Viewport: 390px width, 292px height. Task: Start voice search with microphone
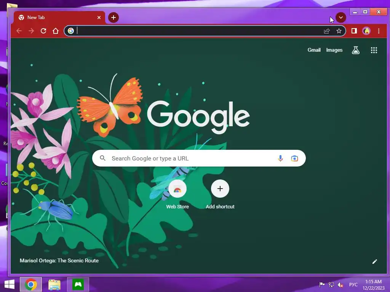tap(280, 158)
